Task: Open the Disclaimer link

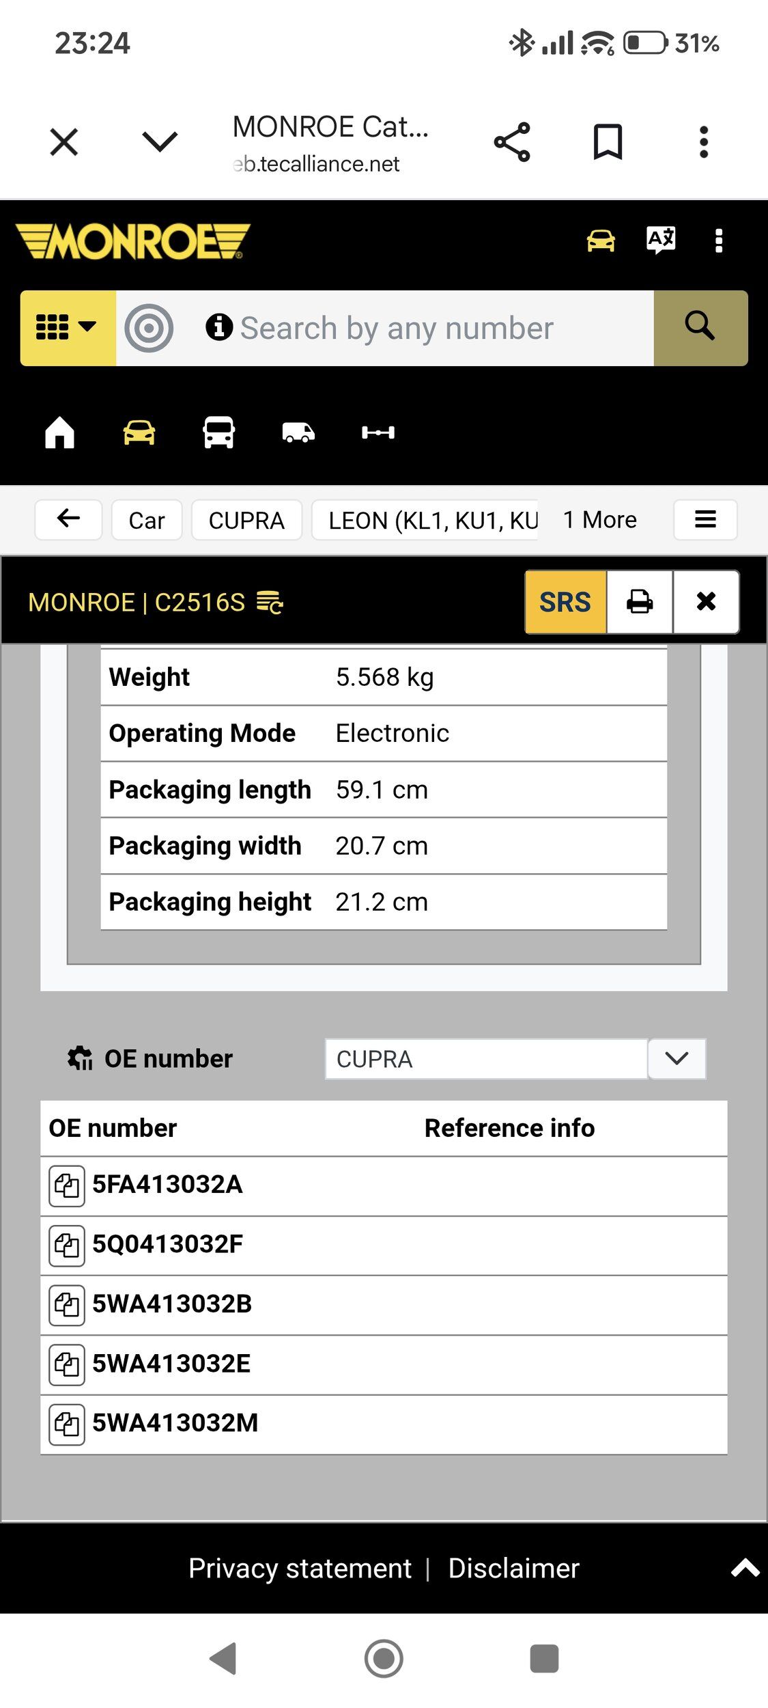Action: pos(513,1568)
